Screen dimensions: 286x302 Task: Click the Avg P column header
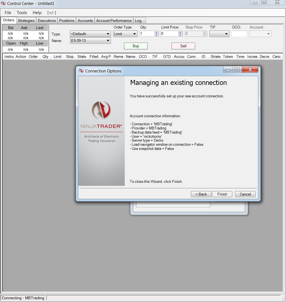[106, 56]
